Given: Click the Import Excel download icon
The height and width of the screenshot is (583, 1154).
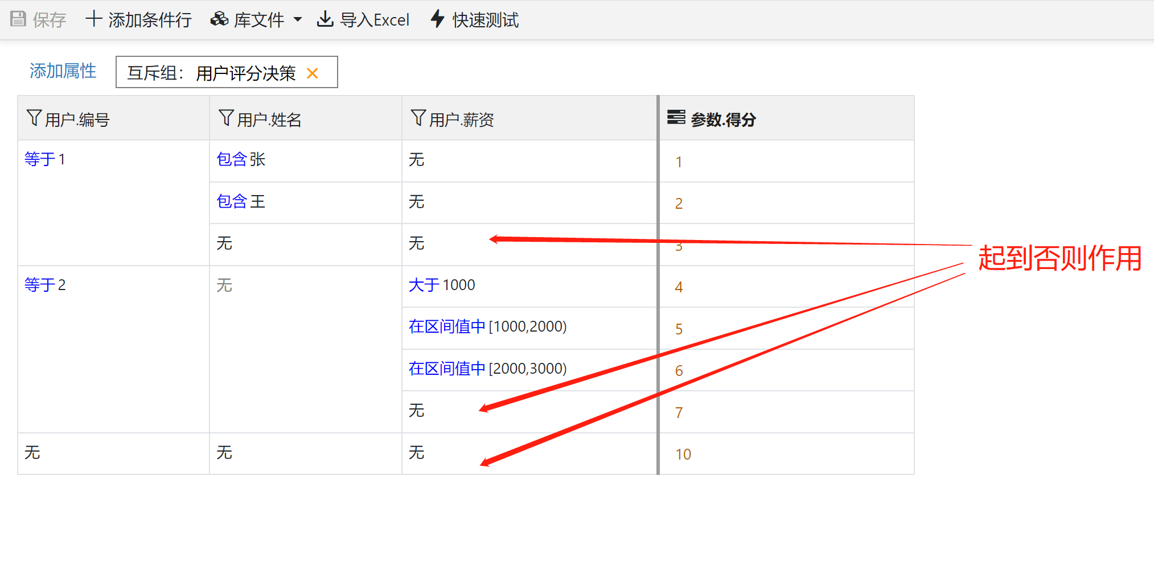Looking at the screenshot, I should point(325,19).
